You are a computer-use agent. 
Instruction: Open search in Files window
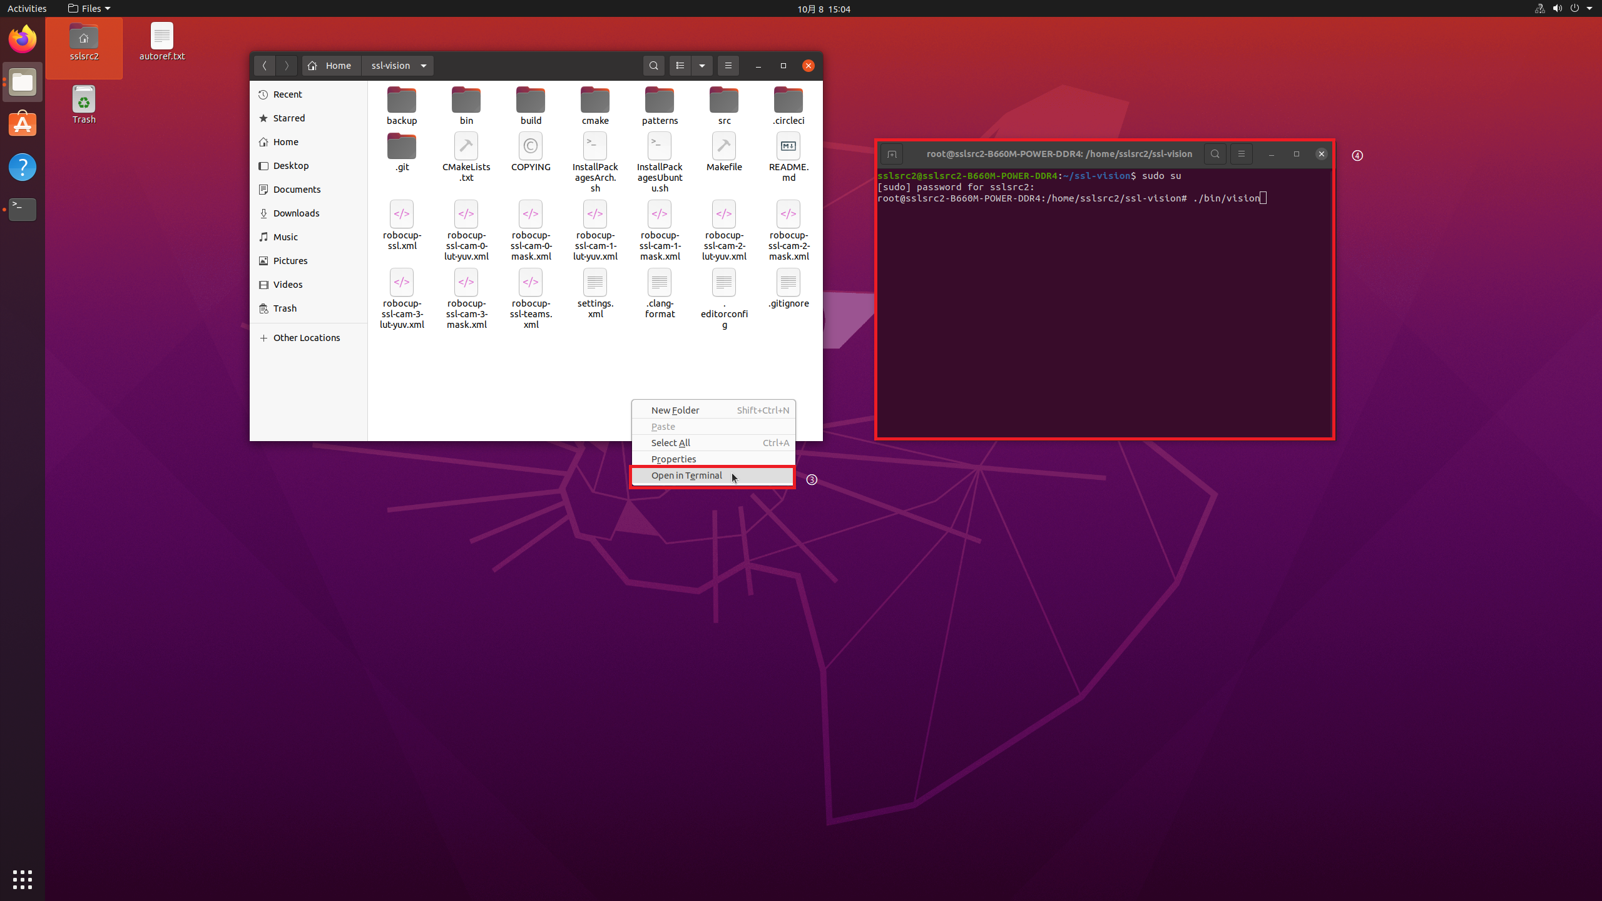(654, 66)
